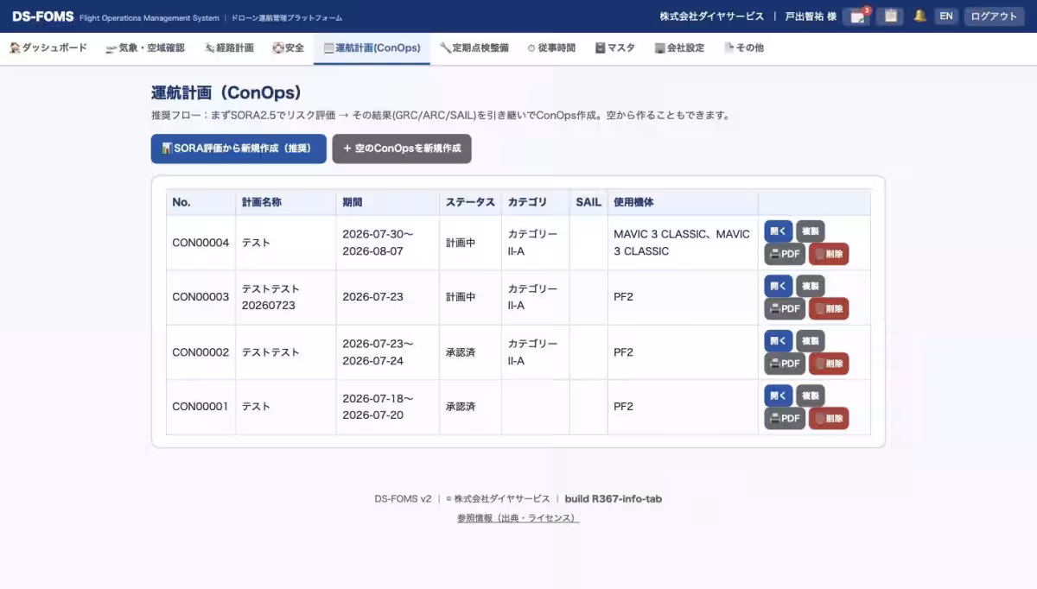Export CON00004 as PDF

pos(785,254)
